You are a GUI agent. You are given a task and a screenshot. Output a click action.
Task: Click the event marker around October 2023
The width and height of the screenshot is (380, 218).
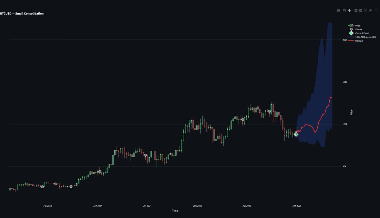[71, 186]
